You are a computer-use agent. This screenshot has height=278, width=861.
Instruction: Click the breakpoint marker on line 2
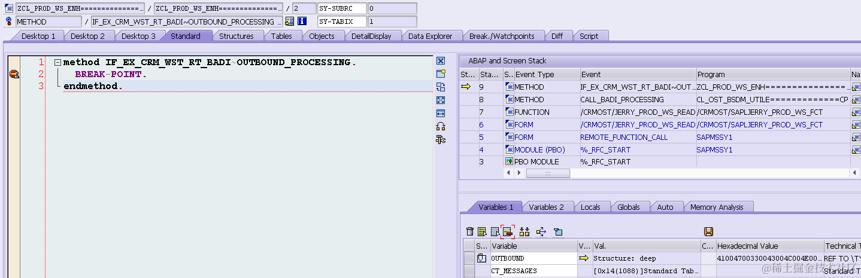[14, 74]
